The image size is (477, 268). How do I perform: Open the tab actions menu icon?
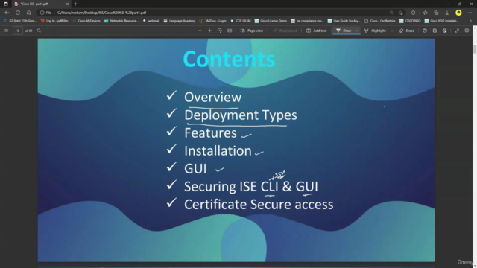click(x=6, y=4)
